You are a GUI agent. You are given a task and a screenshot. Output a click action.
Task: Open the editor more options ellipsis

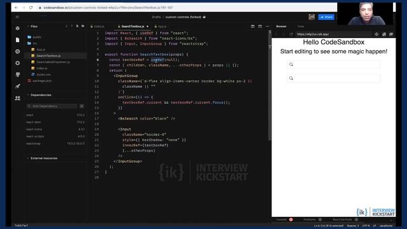pyautogui.click(x=267, y=27)
